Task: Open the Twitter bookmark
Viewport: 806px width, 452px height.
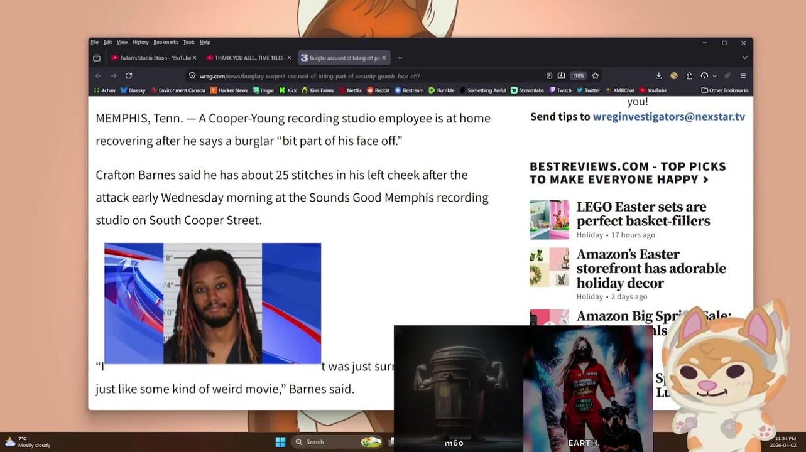Action: pos(588,90)
